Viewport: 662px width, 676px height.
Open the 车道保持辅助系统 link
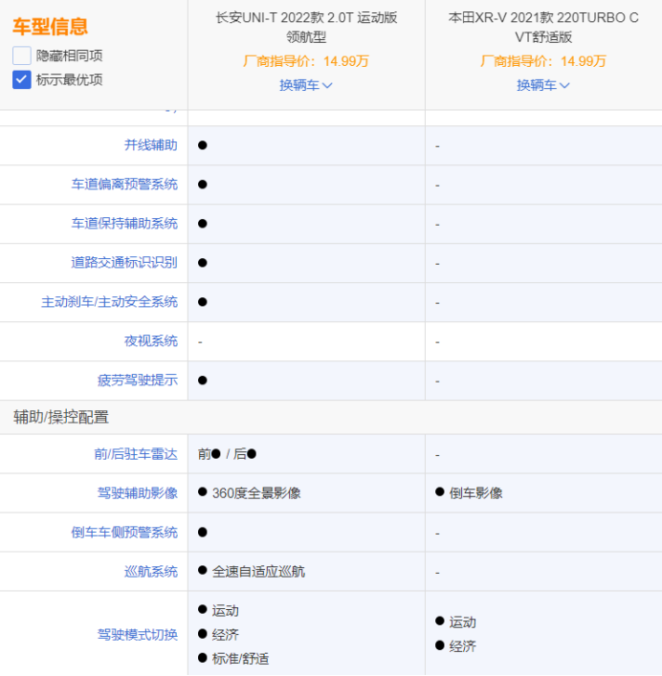pos(124,224)
